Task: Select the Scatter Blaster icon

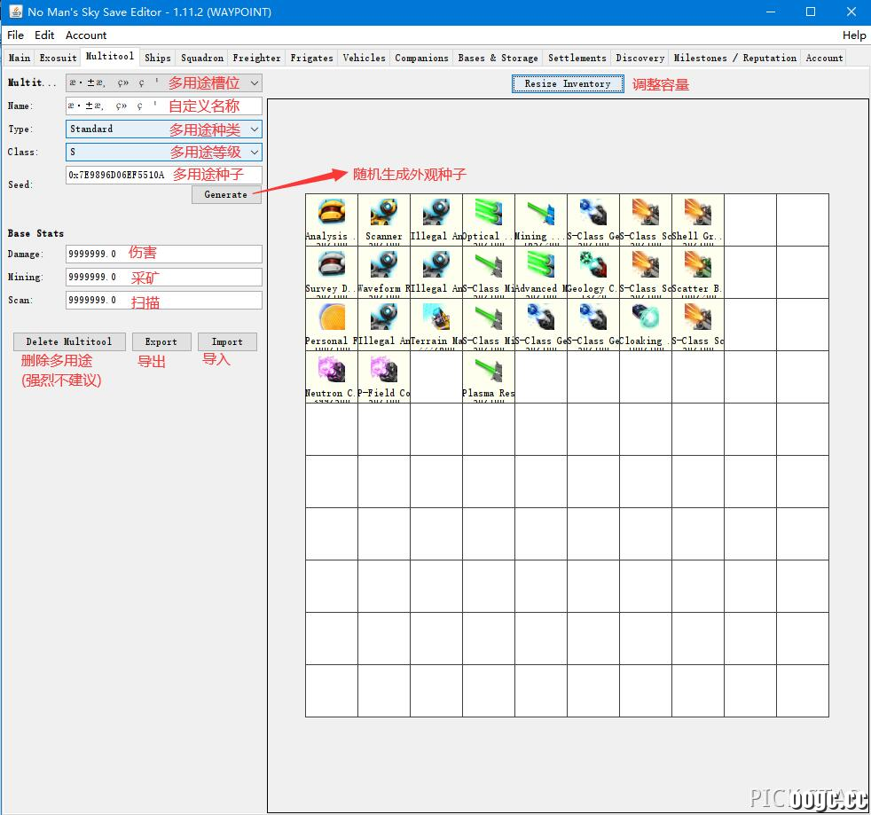Action: coord(698,272)
